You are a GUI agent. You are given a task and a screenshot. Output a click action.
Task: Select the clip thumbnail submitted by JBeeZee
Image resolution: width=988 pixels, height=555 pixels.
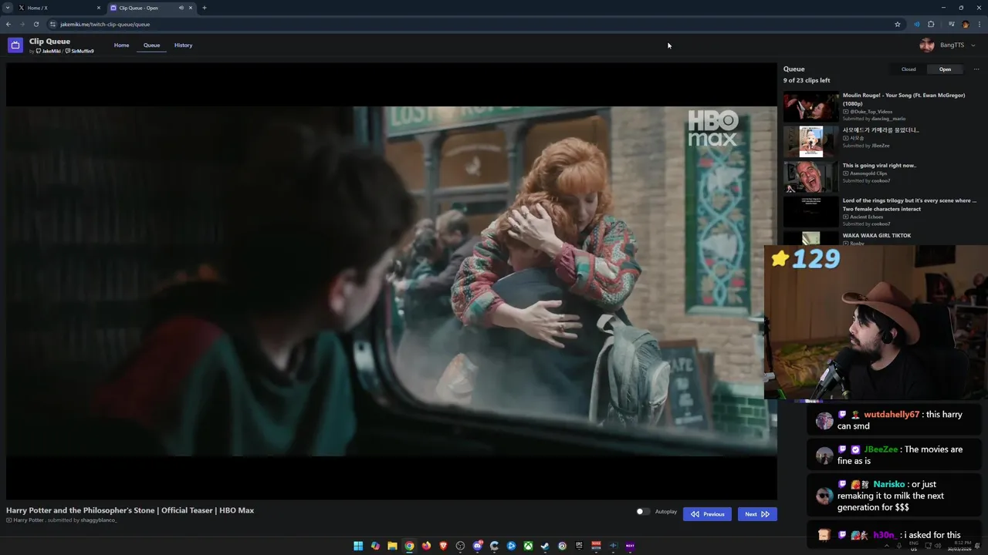tap(810, 142)
